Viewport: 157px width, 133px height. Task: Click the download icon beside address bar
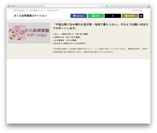coord(107,6)
